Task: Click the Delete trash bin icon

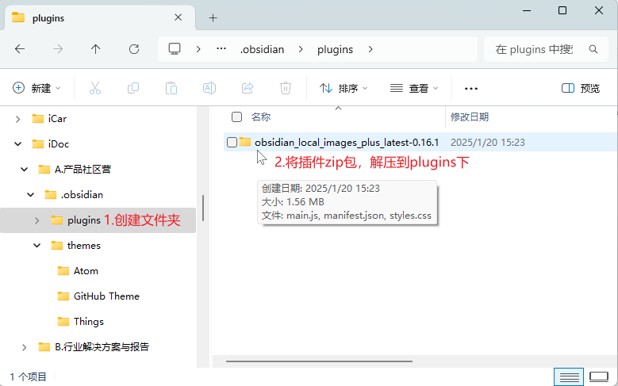Action: 286,88
